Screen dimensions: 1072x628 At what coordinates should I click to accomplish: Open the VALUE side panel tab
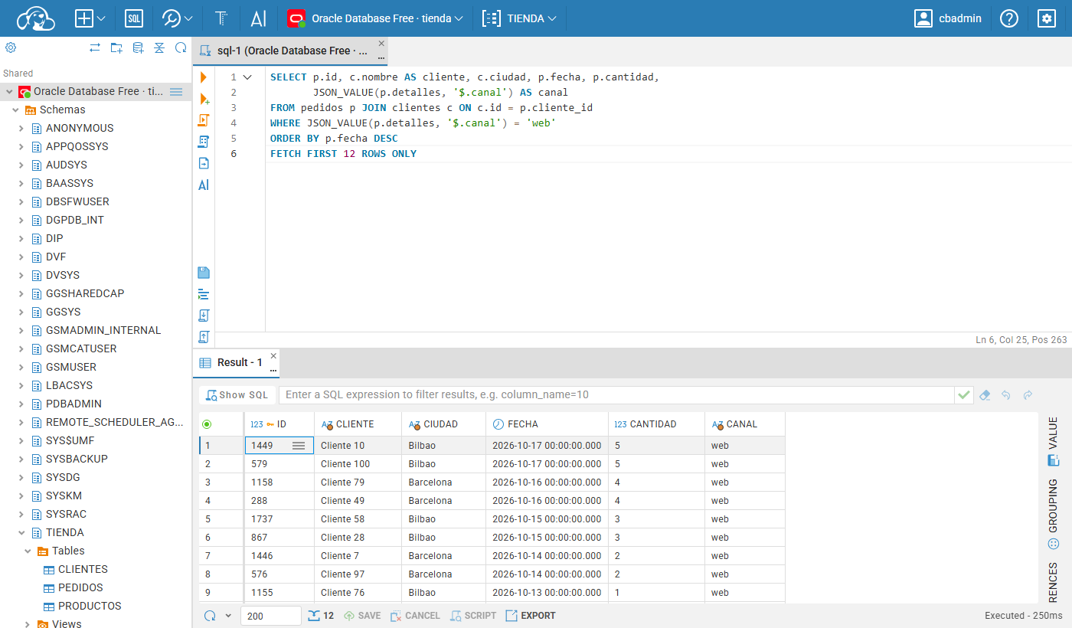point(1054,442)
